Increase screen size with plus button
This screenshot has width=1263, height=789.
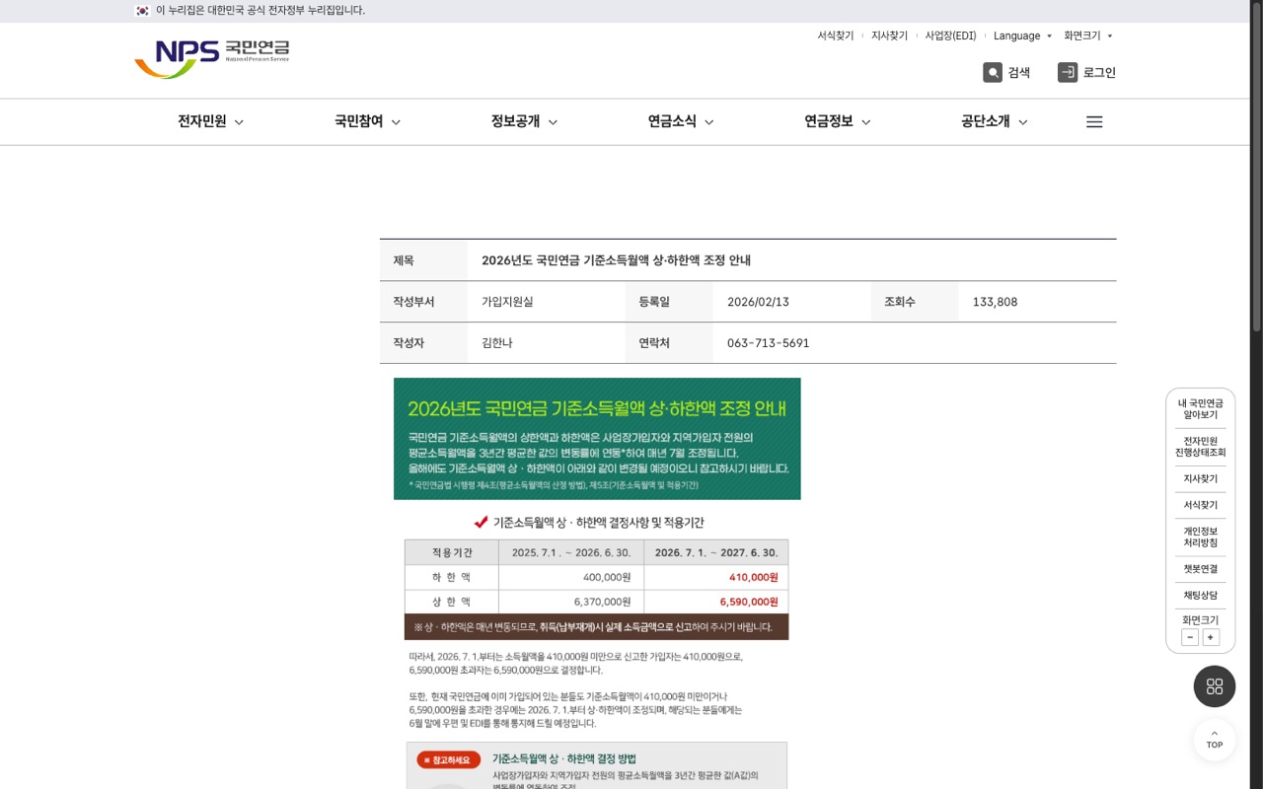(1211, 637)
